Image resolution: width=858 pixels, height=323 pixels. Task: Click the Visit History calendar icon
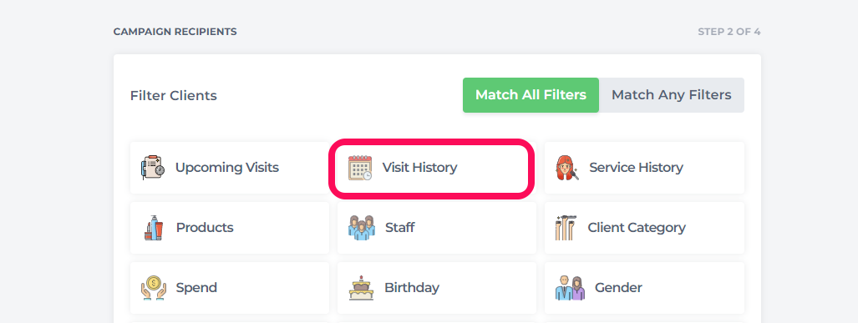click(x=360, y=168)
